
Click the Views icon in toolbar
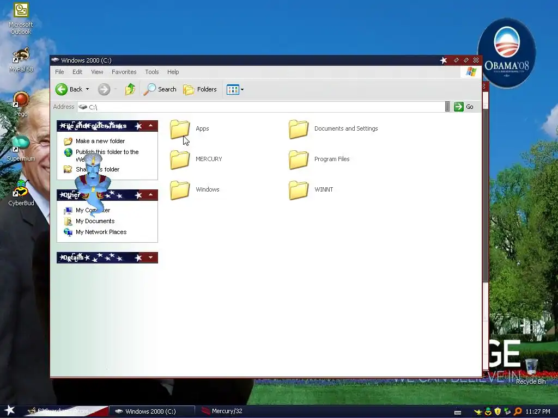click(233, 90)
